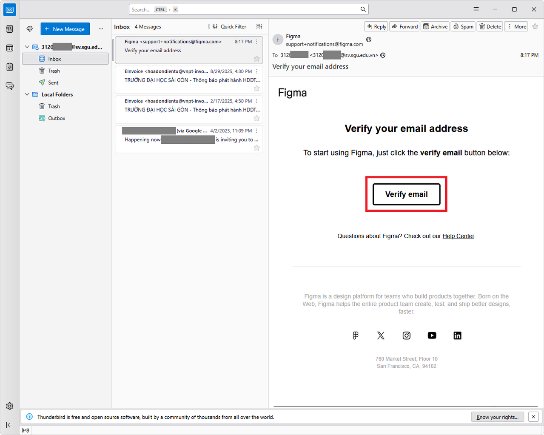Viewport: 544px width, 435px height.
Task: Collapse the sv.sgu.edu.vn account tree
Action: pyautogui.click(x=27, y=47)
